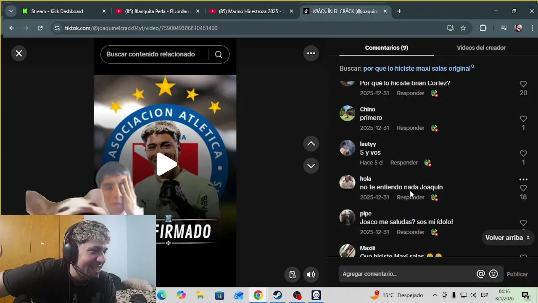Viewport: 538px width, 303px height.
Task: Like the comment 'Por qué lo hiciste brian Cortez?'
Action: pos(523,84)
